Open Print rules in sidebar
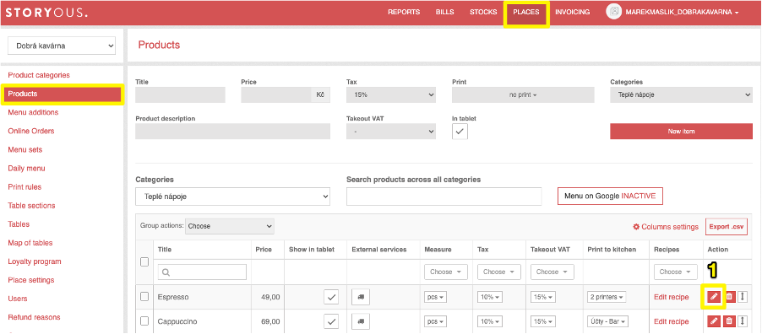762x334 pixels. pyautogui.click(x=24, y=187)
